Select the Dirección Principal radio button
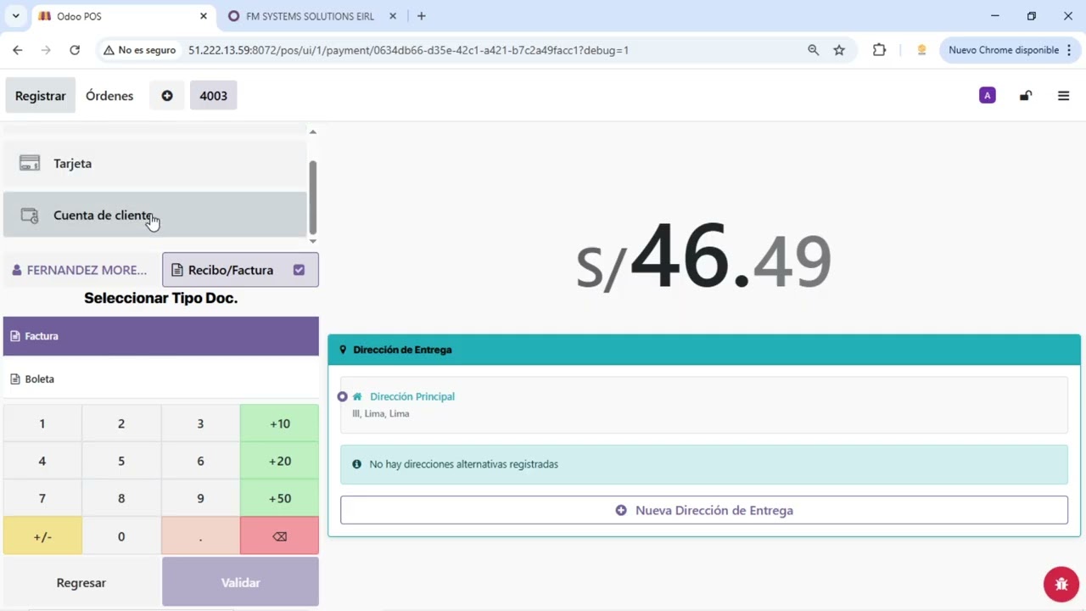 point(342,396)
